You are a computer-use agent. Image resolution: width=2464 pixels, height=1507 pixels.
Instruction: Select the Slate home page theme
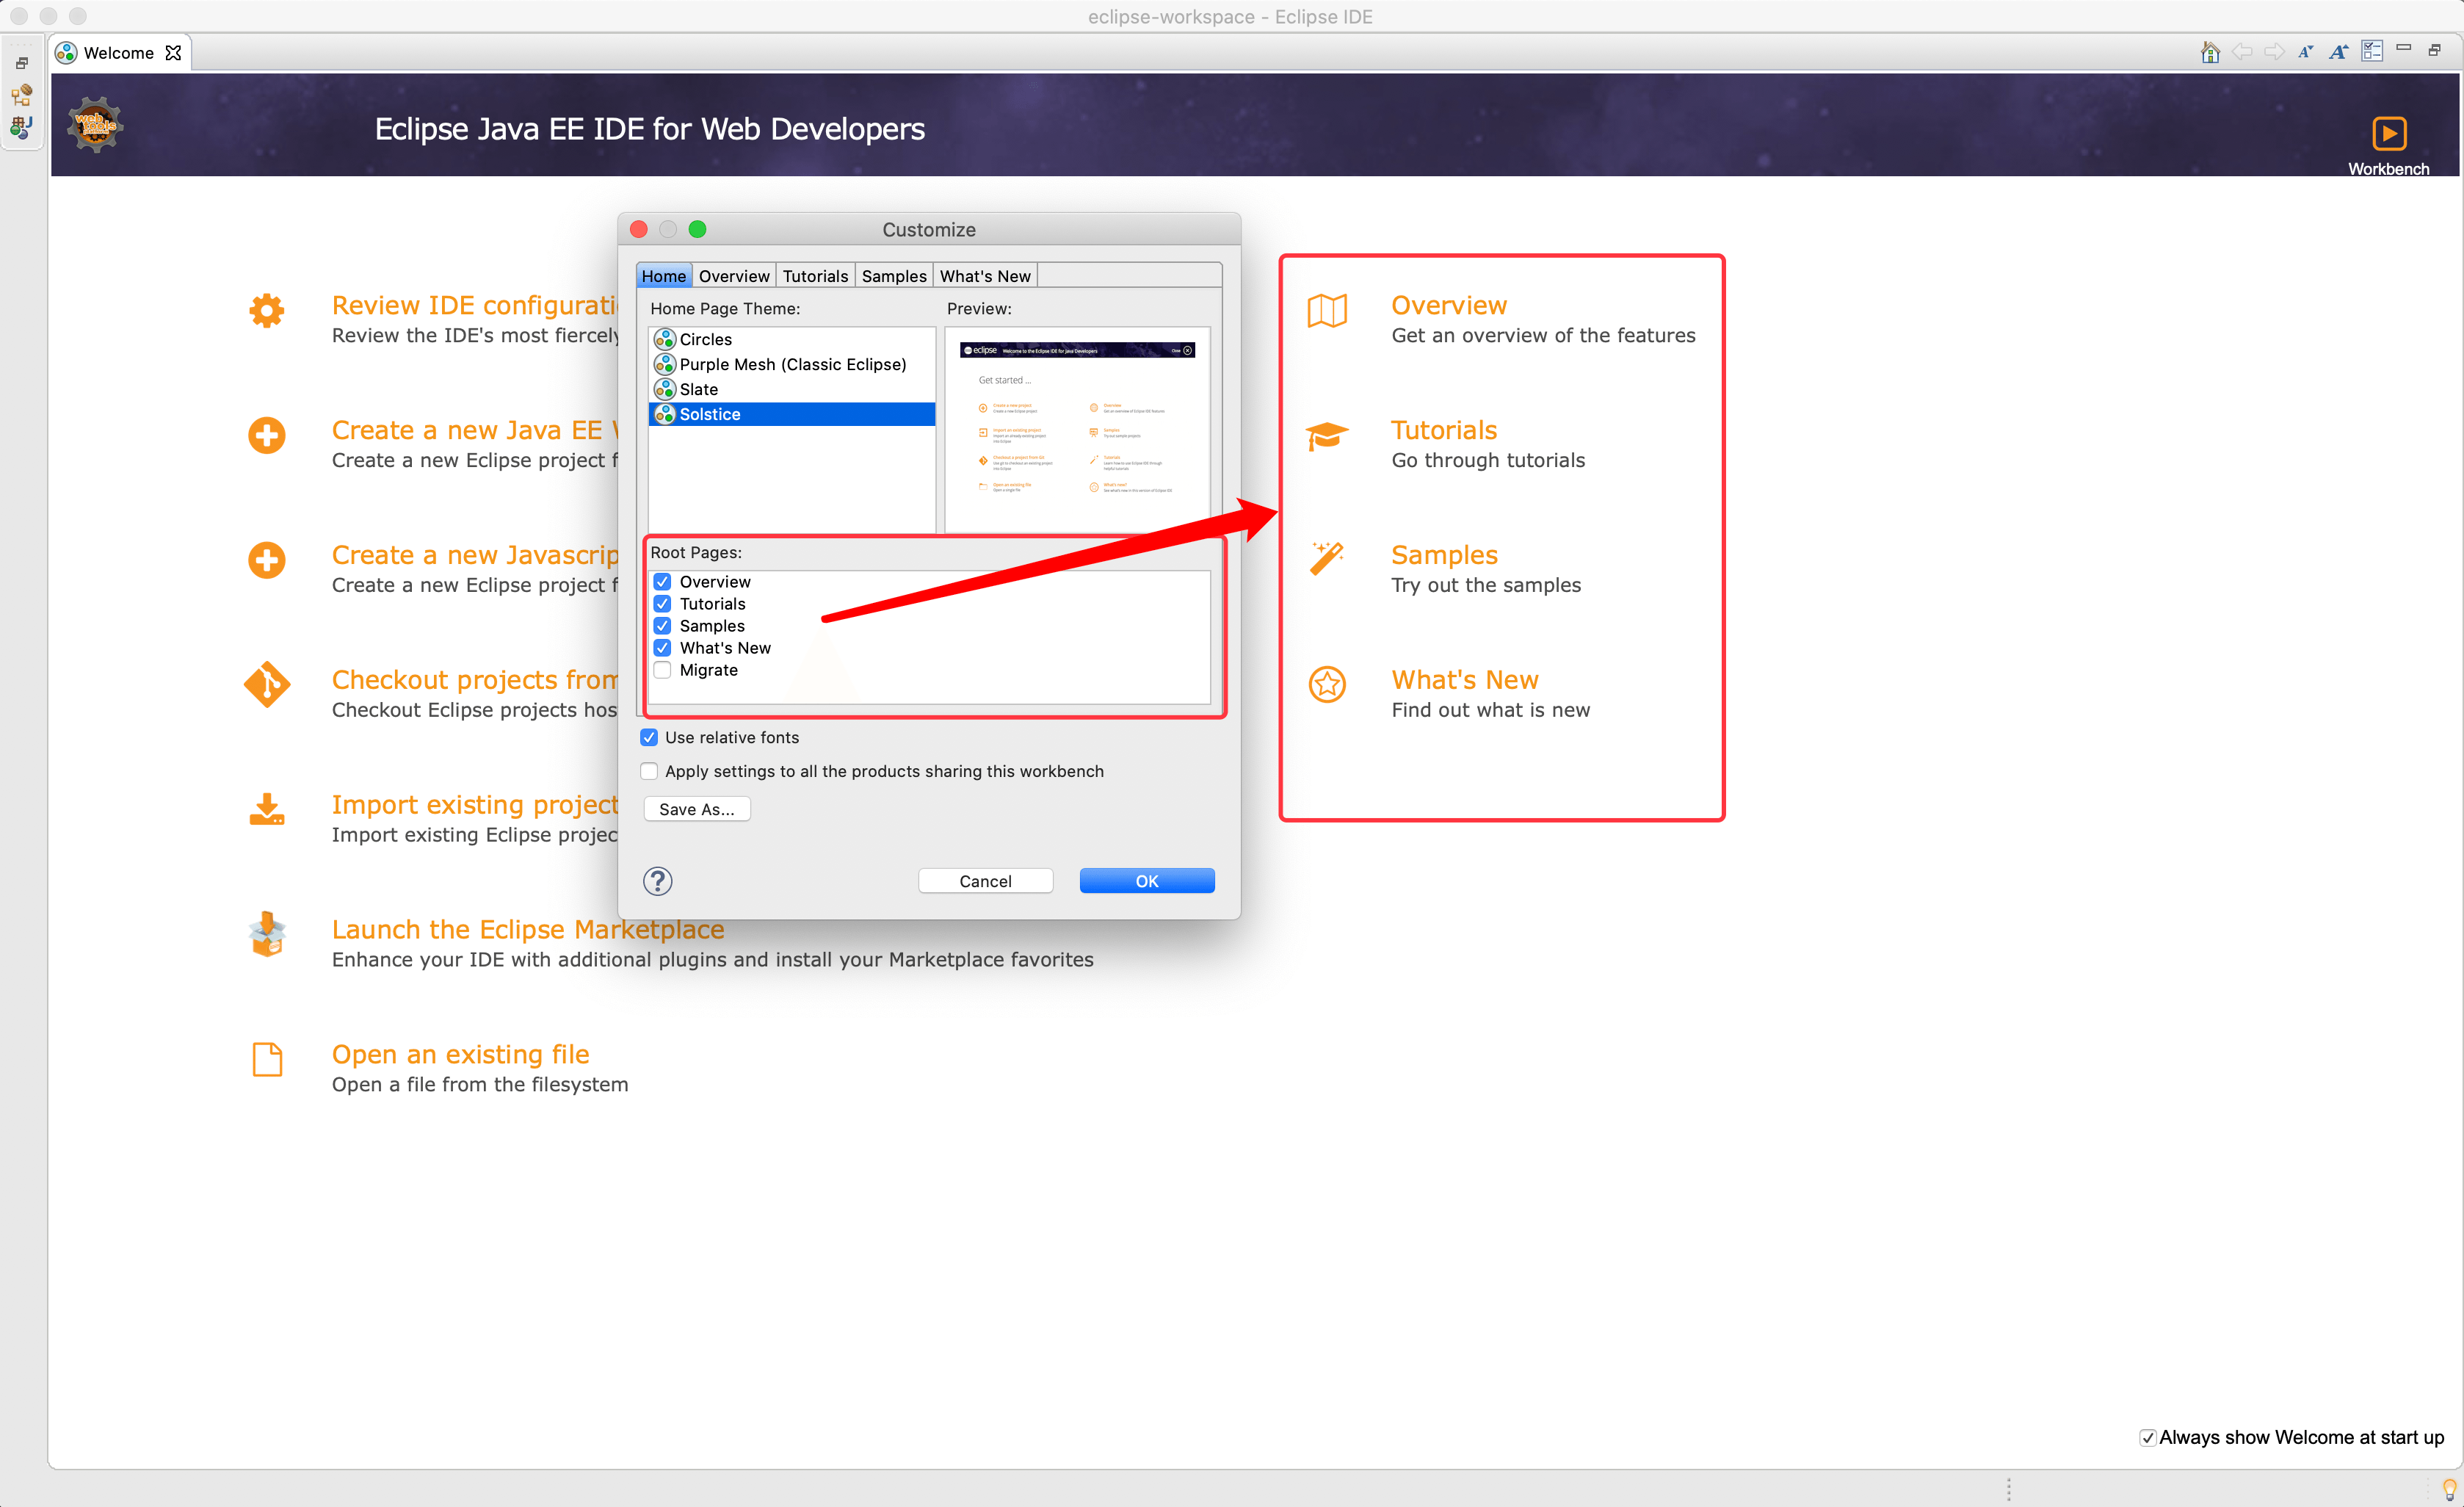tap(791, 389)
